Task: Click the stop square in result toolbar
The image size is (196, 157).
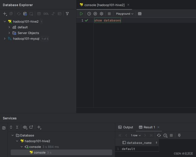Action: (171, 135)
